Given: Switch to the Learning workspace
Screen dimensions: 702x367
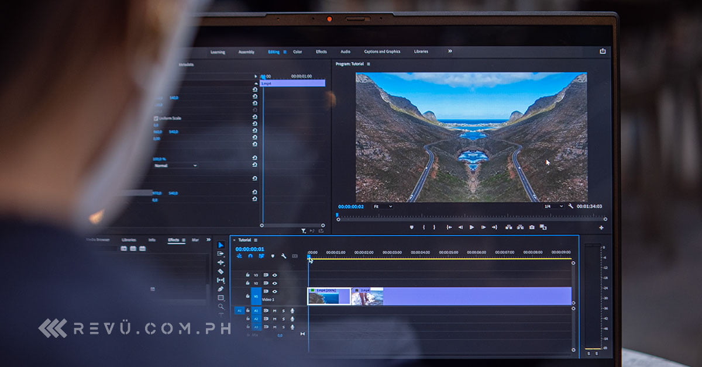Looking at the screenshot, I should [x=217, y=51].
